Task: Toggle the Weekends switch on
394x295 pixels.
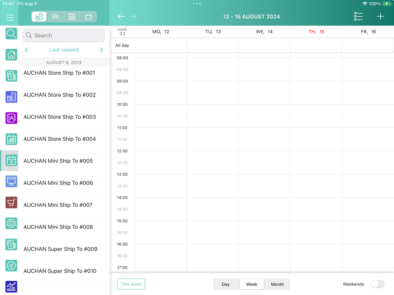Action: pyautogui.click(x=377, y=284)
